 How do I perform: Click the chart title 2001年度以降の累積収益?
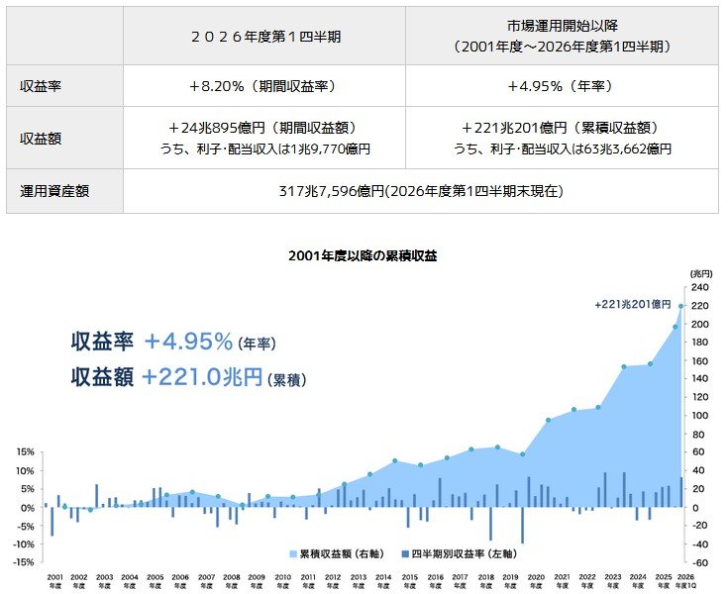tap(363, 255)
